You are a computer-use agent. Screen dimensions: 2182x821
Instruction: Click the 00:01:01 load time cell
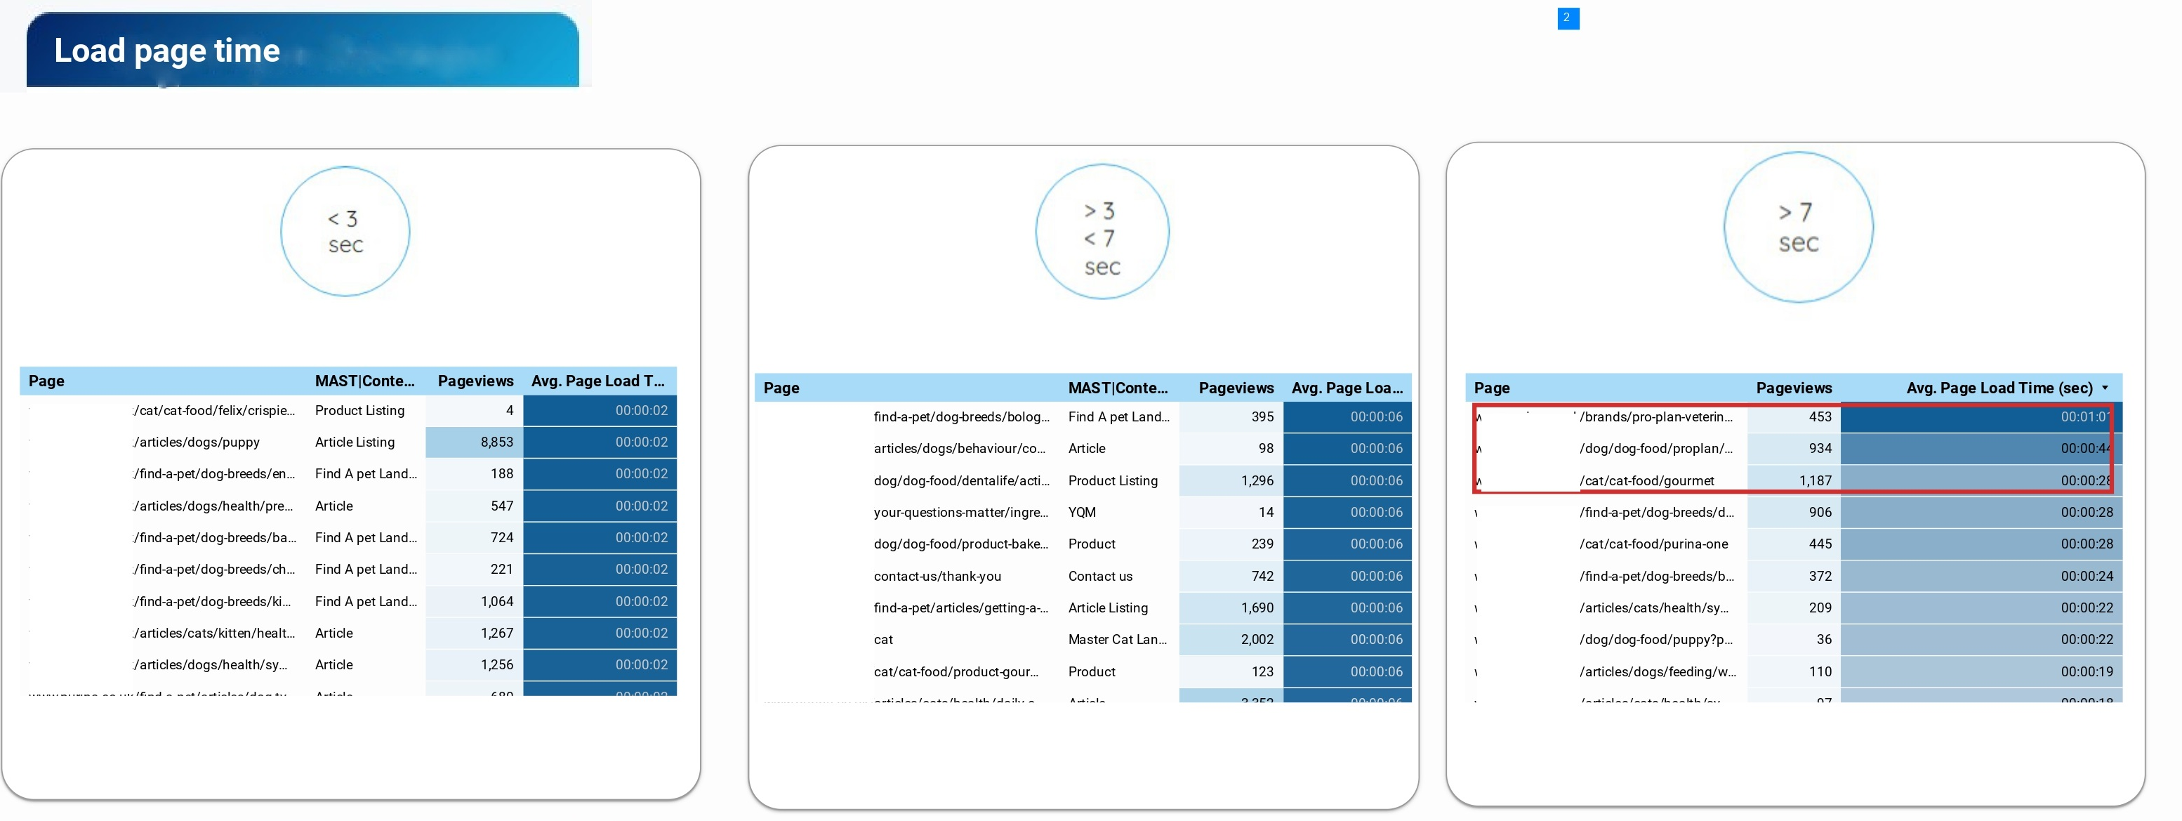tap(2084, 417)
